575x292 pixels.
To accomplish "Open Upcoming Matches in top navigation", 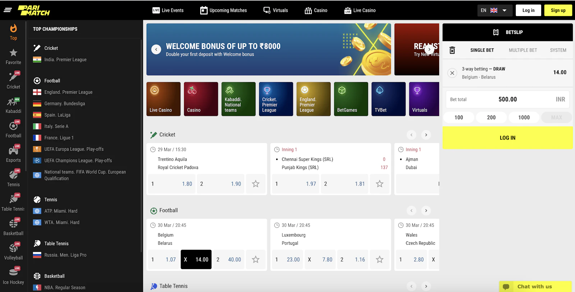I will pos(224,10).
